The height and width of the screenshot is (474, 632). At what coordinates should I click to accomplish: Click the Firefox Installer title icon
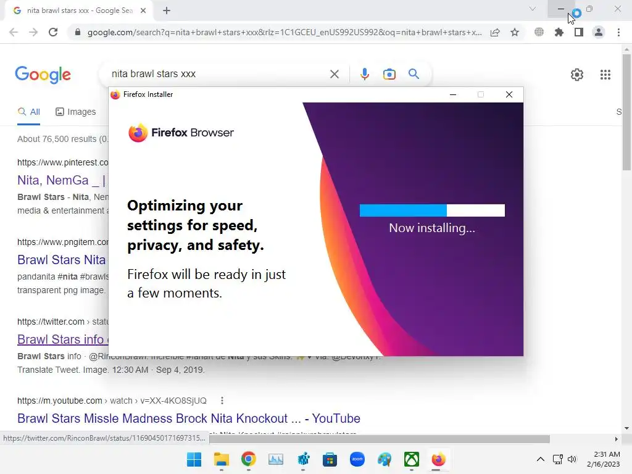tap(115, 94)
